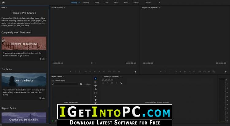Play sequence in Program monitor
This screenshot has width=230, height=126.
pyautogui.click(x=185, y=71)
